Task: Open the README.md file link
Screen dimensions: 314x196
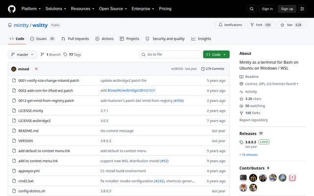Action: click(x=28, y=131)
